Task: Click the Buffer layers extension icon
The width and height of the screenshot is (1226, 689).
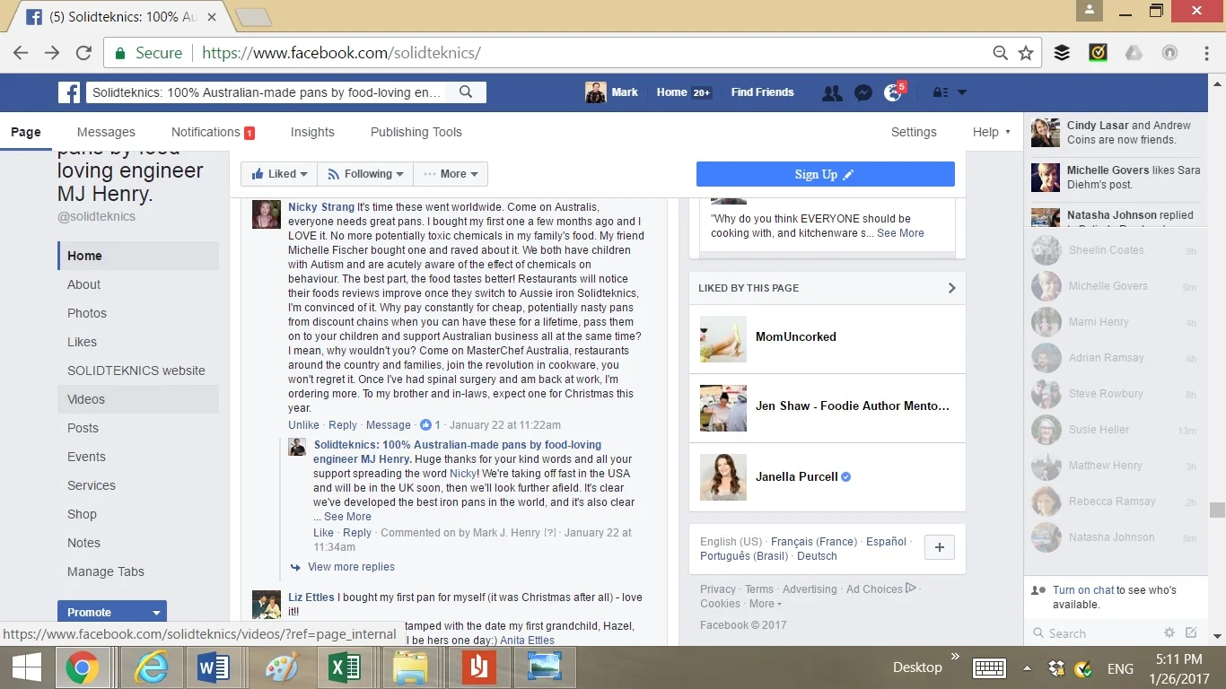Action: 1062,53
